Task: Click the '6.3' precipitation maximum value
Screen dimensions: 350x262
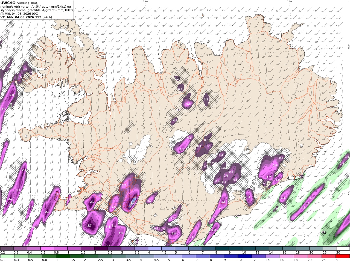Action: 133,203
